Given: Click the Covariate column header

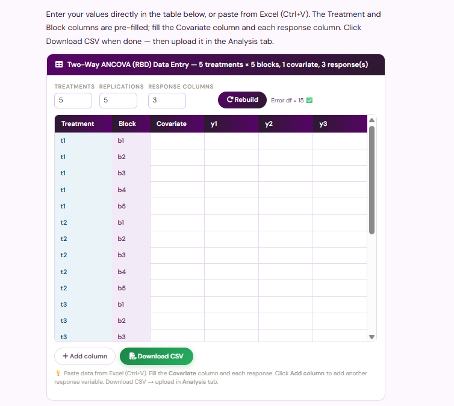Looking at the screenshot, I should click(x=177, y=124).
